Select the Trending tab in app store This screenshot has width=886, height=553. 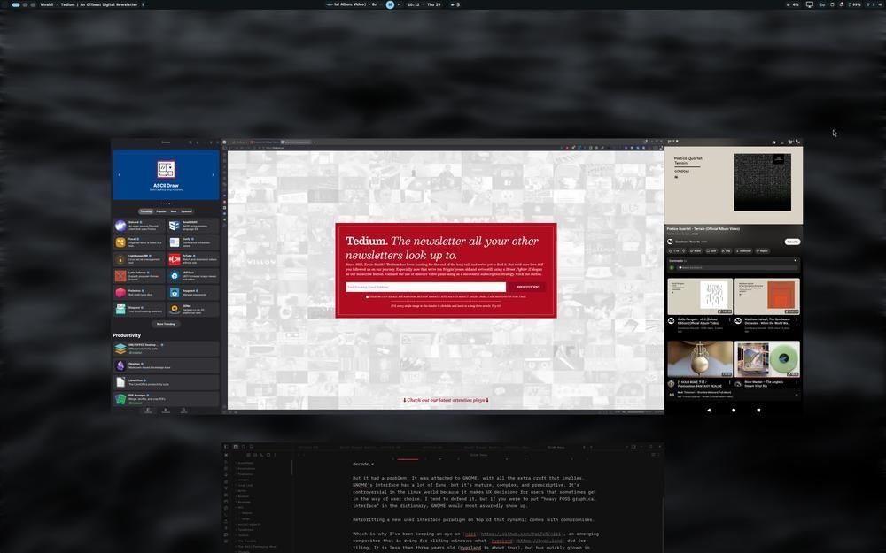145,211
